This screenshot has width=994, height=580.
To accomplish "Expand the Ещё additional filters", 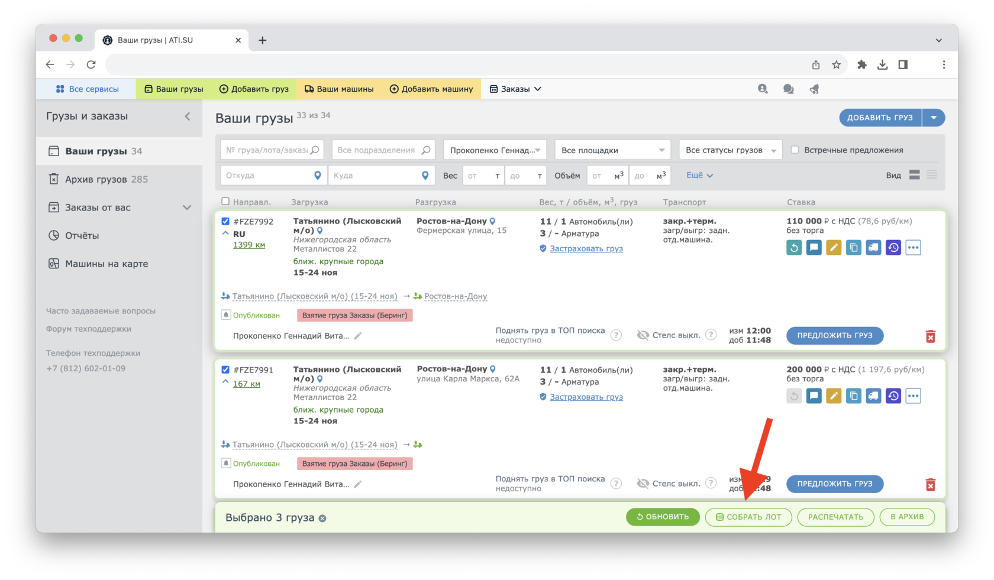I will pos(699,175).
